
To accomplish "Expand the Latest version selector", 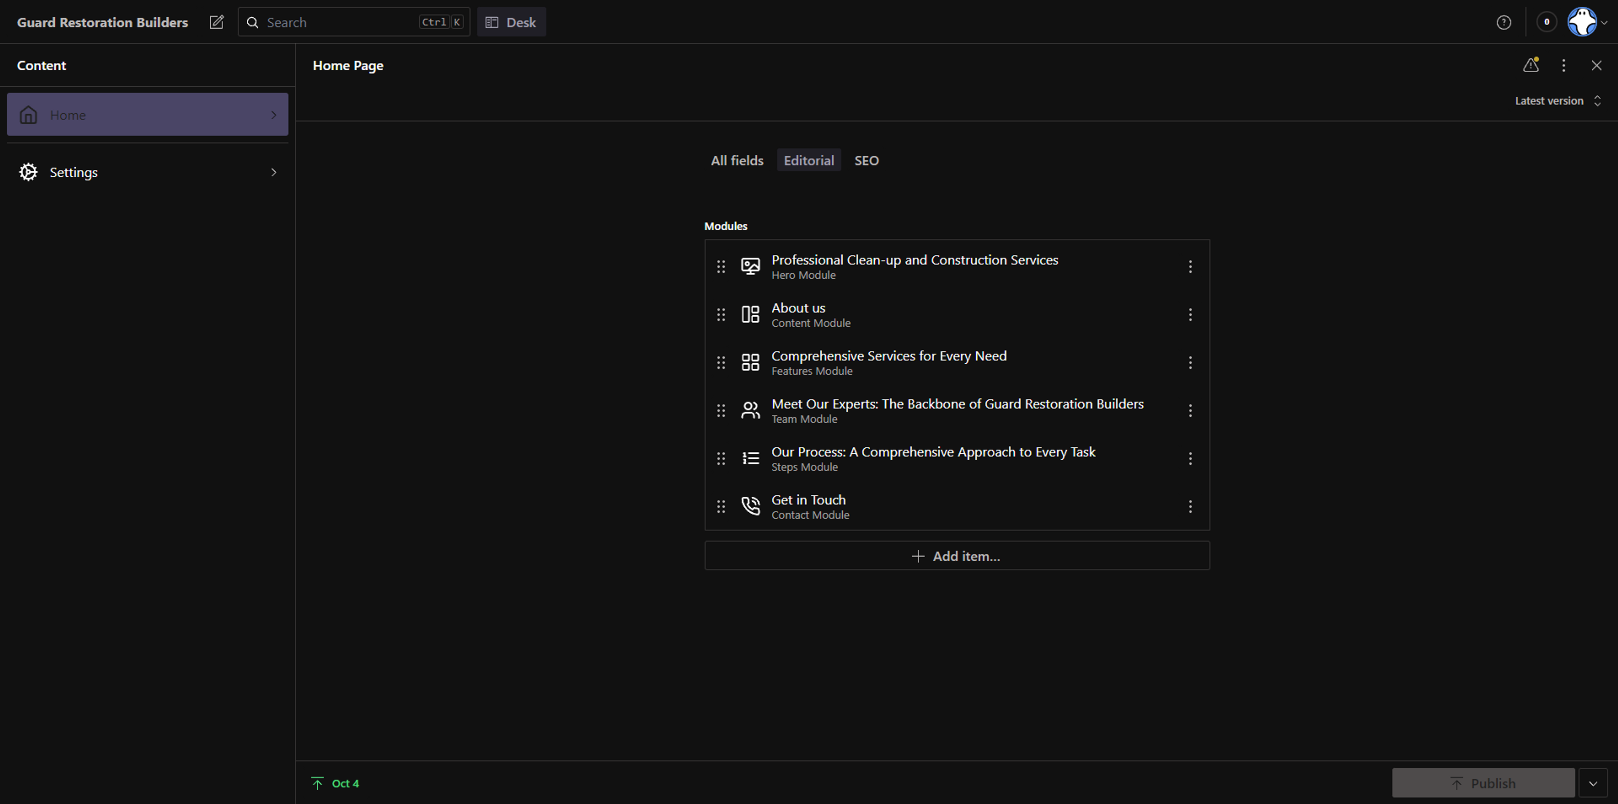I will click(x=1558, y=101).
